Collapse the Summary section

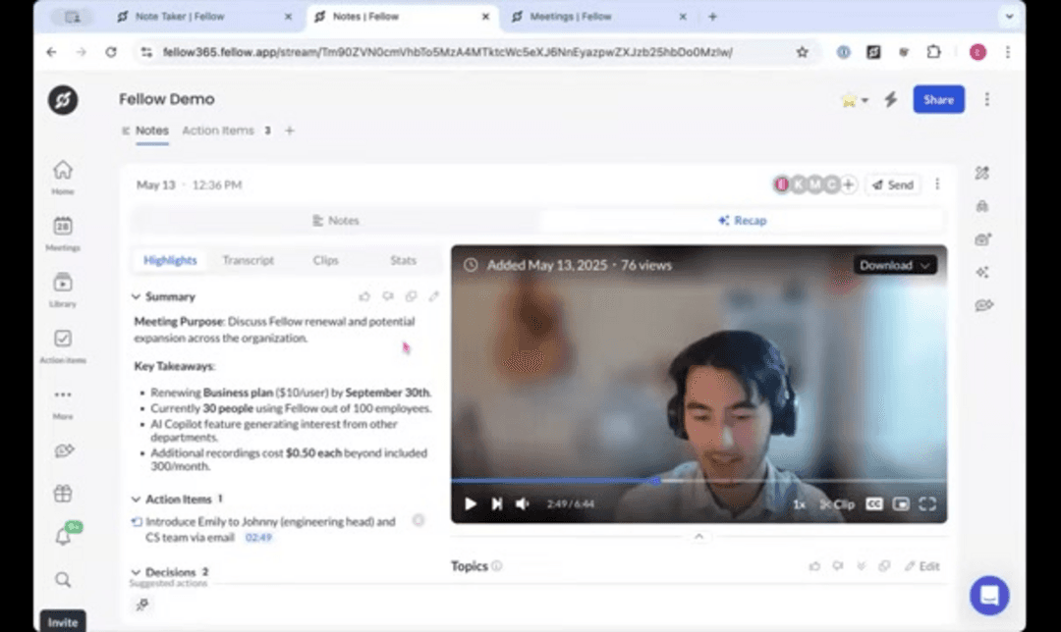[x=136, y=296]
